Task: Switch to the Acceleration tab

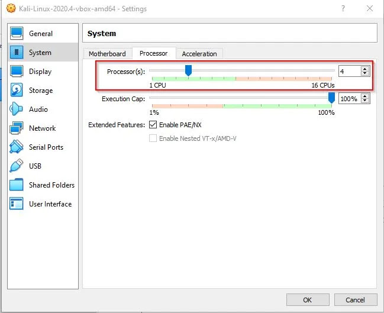Action: click(x=199, y=54)
